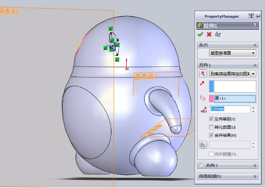Increase the draft angle with up spinner

254,143
